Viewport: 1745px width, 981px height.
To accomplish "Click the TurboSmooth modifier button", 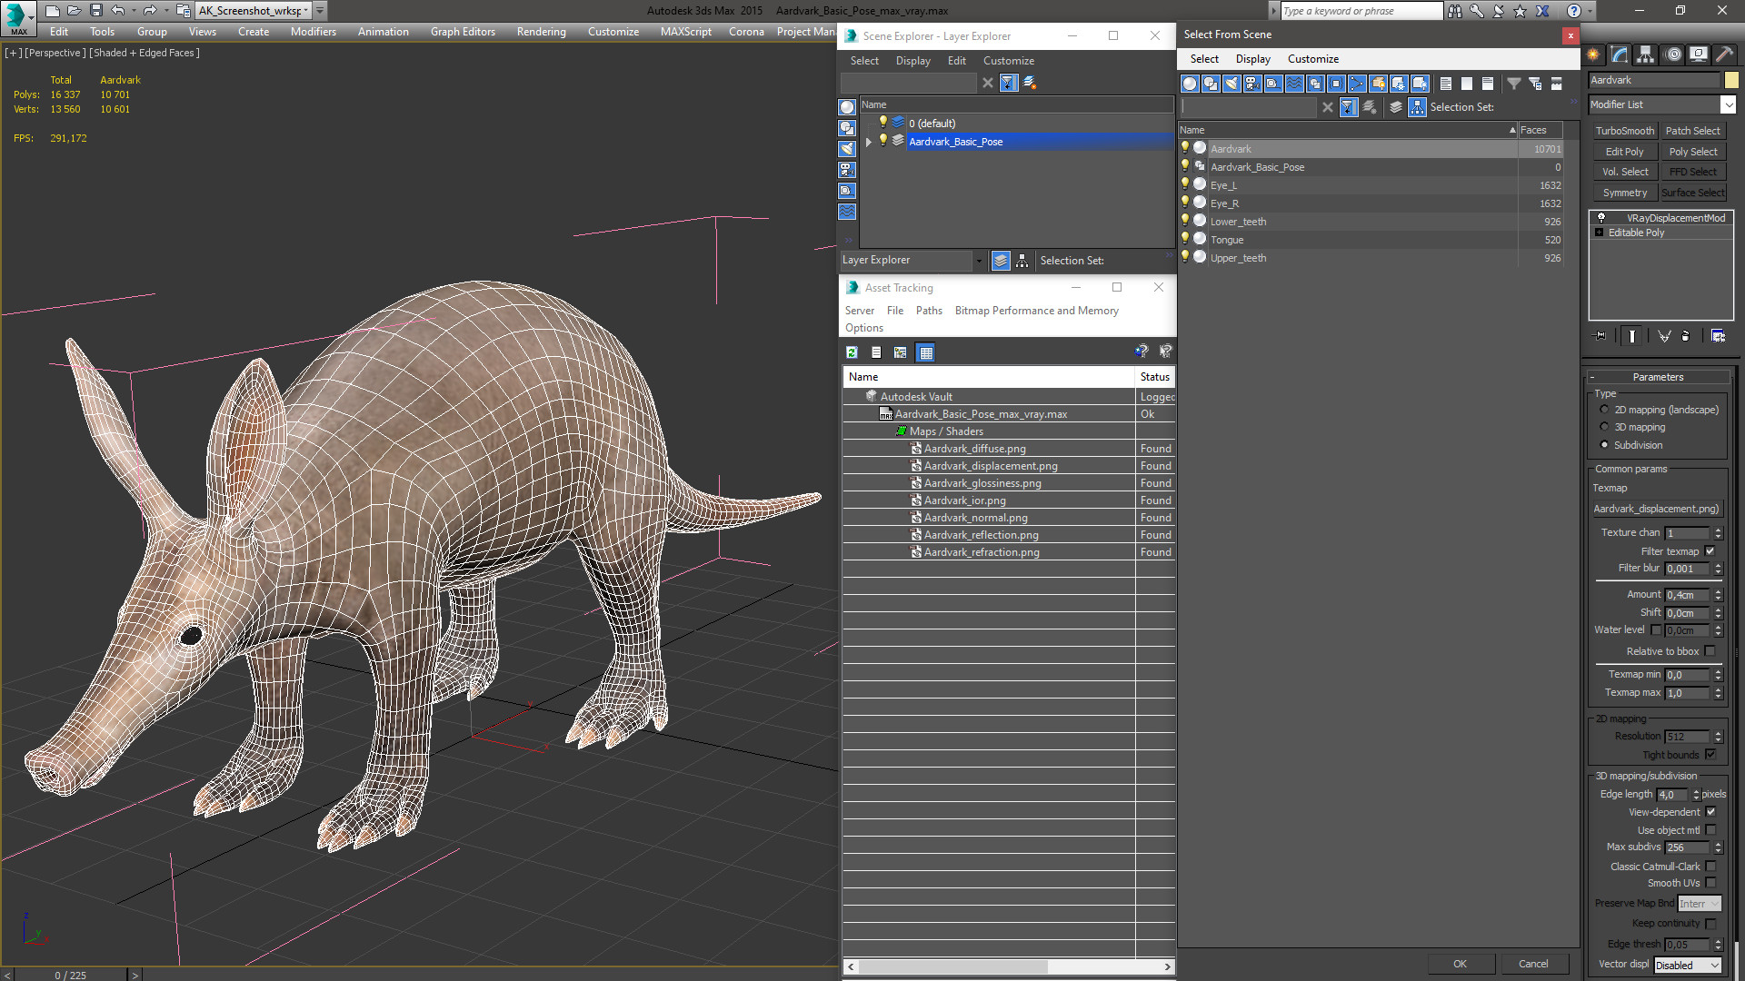I will point(1624,131).
